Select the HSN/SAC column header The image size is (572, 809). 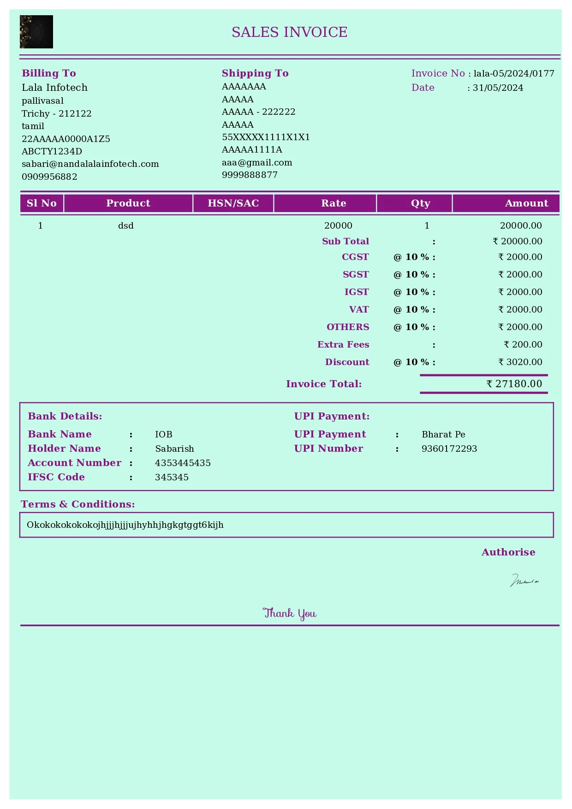(x=233, y=203)
